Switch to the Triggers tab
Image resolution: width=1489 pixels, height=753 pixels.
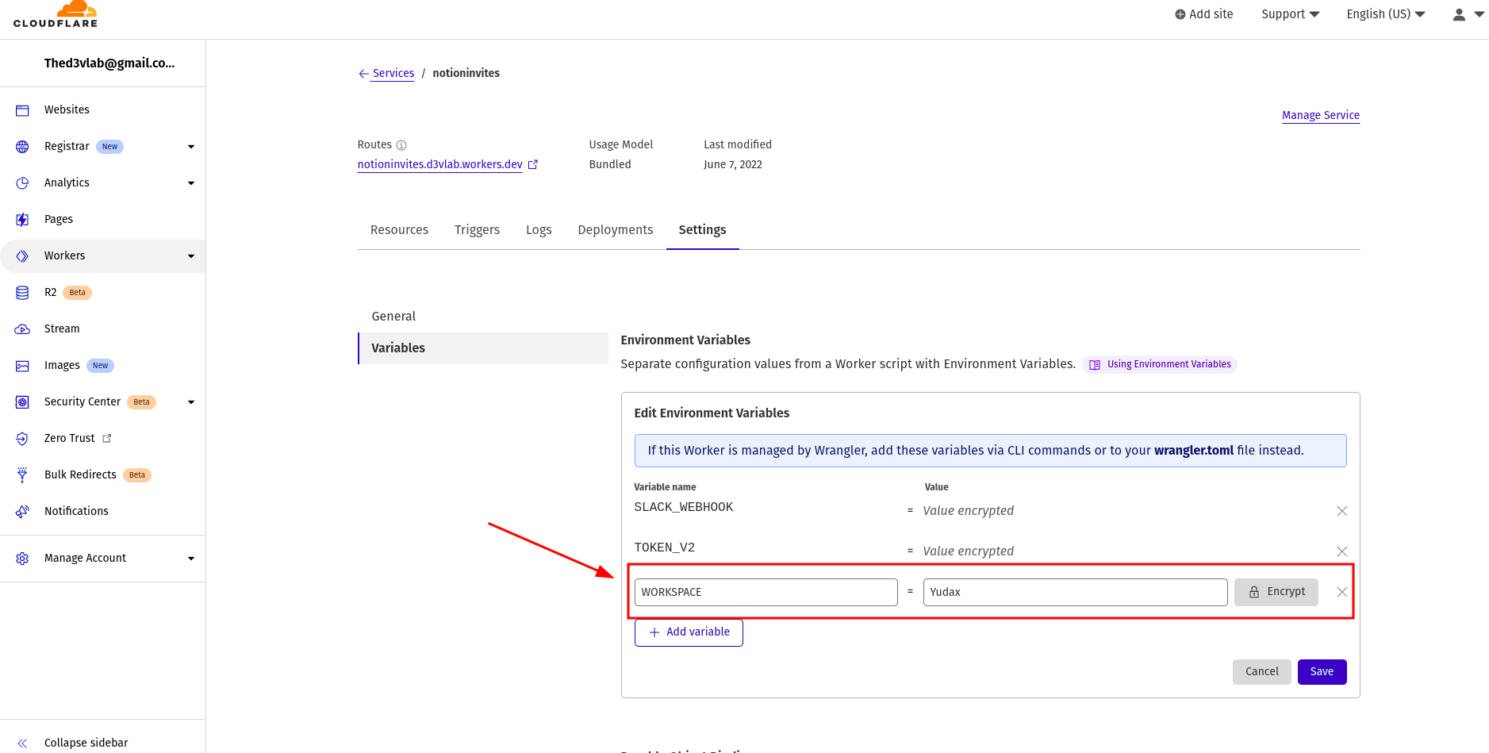pos(477,230)
